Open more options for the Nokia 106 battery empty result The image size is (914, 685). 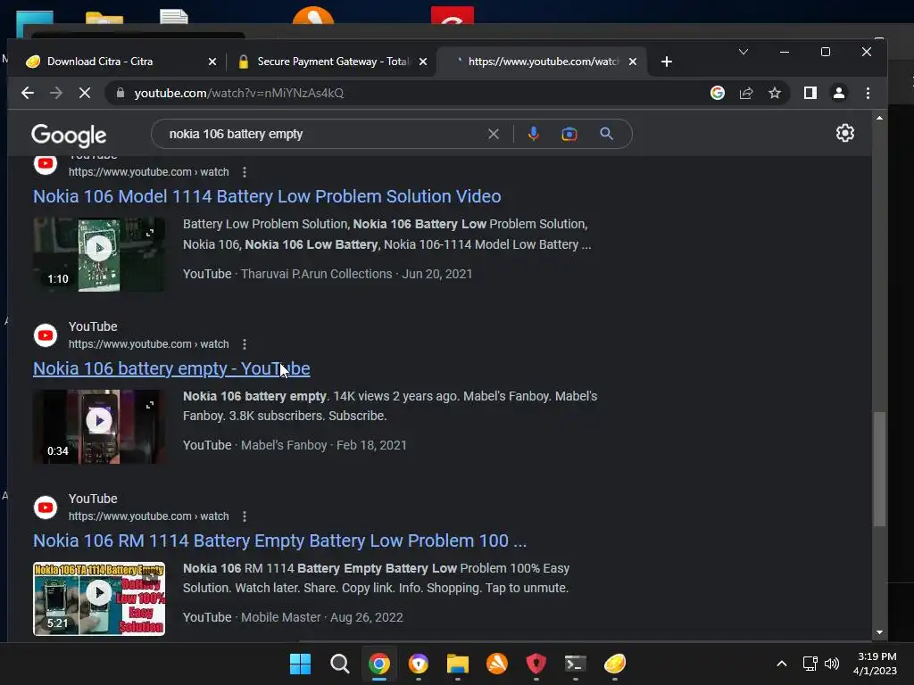click(245, 344)
